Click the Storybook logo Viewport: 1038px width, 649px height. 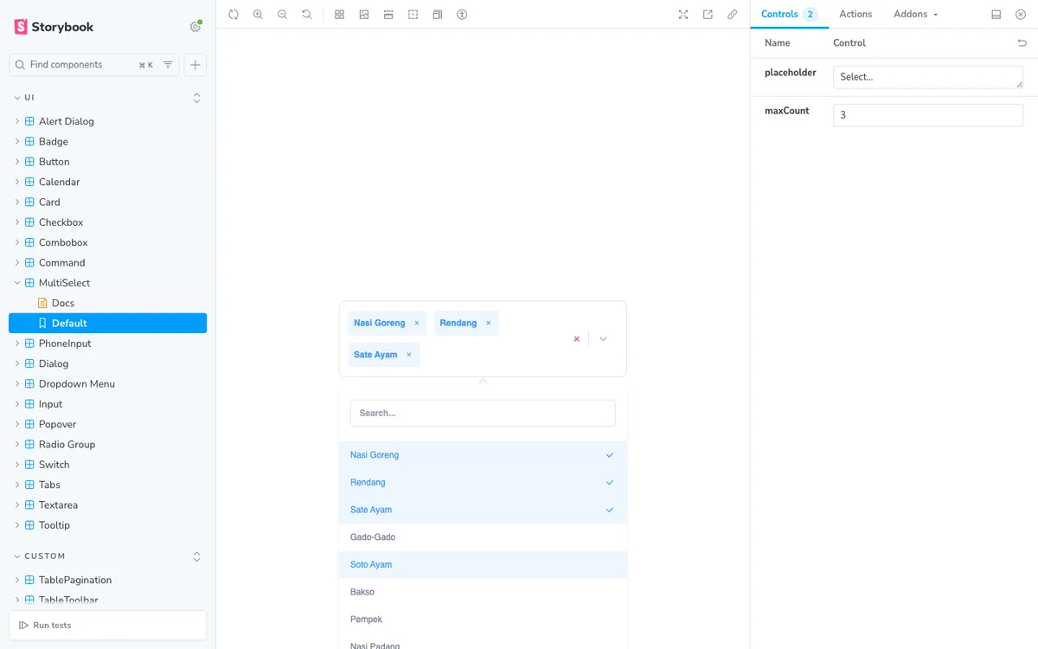(54, 27)
